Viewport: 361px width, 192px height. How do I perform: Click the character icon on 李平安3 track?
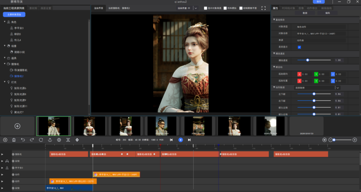[x=7, y=168]
